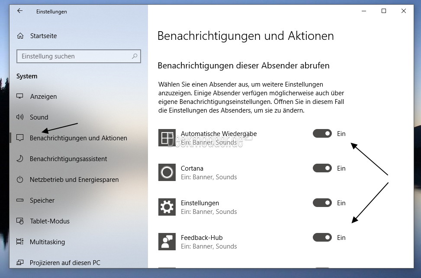Click the Startseite home icon
Viewport: 421px width, 278px height.
pos(20,36)
